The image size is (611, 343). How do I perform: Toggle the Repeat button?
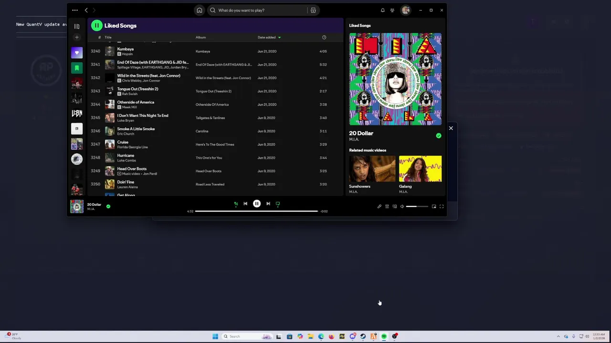pos(278,204)
